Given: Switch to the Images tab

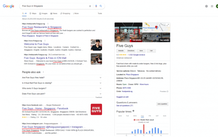Looking at the screenshot, I should coord(43,13).
